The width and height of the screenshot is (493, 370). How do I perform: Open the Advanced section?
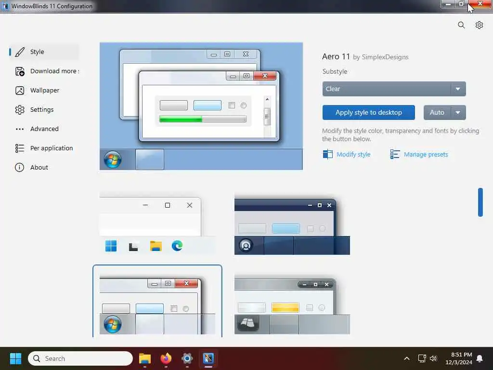pos(44,129)
